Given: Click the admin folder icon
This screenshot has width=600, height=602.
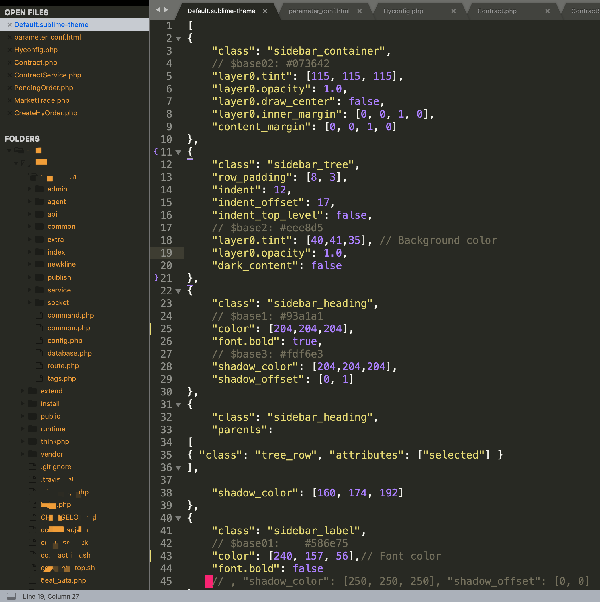Looking at the screenshot, I should point(39,189).
